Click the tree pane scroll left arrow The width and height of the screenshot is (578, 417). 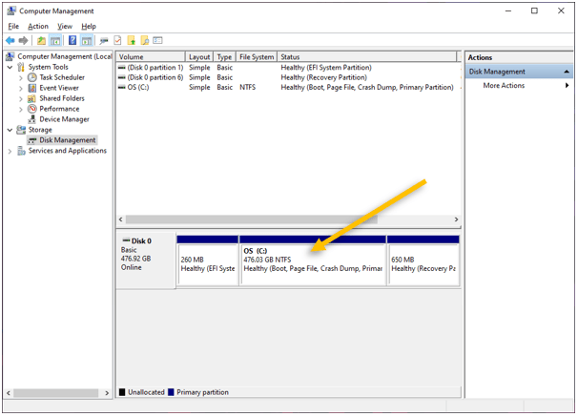9,393
